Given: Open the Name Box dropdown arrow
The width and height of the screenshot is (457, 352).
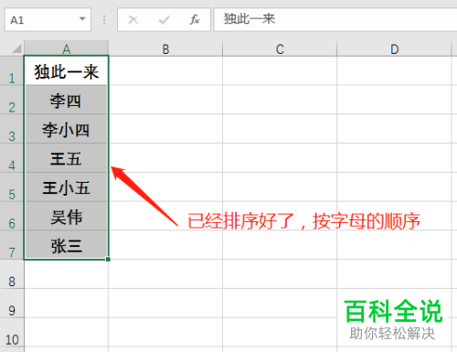Looking at the screenshot, I should pos(82,19).
